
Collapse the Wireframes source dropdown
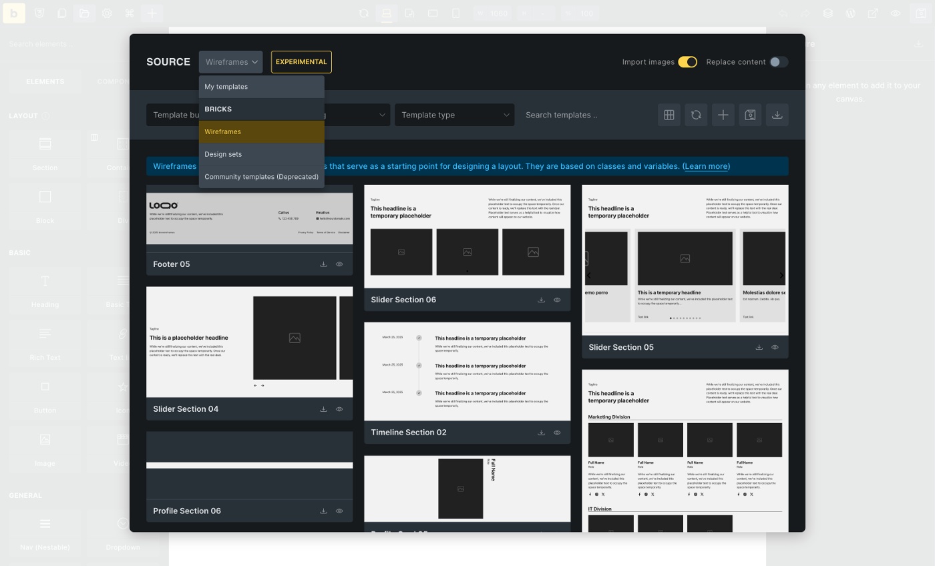click(230, 62)
